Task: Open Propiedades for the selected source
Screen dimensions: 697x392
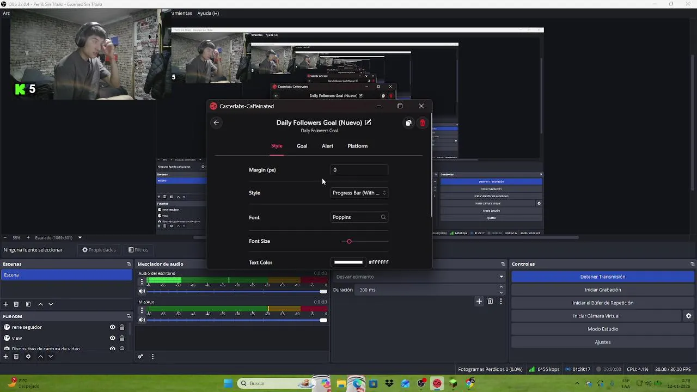Action: coord(99,250)
